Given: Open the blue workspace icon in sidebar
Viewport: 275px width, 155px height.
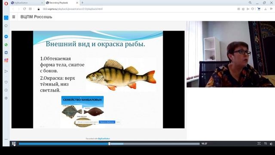Looking at the screenshot, I should 6,18.
